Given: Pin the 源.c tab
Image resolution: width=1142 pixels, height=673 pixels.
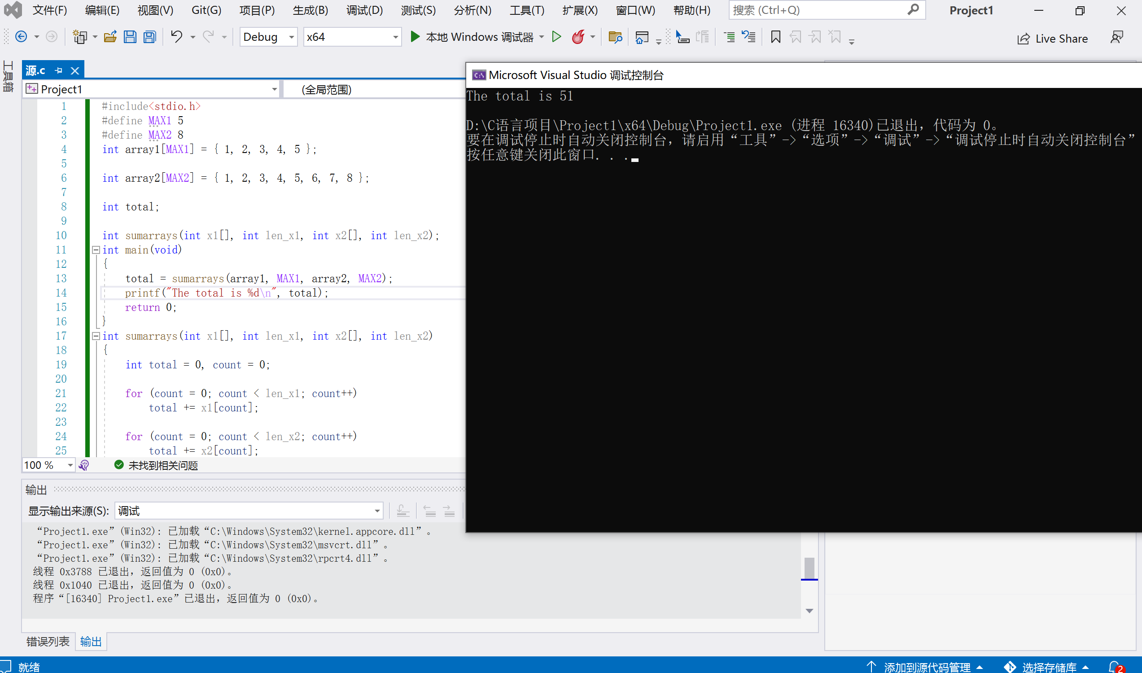Looking at the screenshot, I should point(58,70).
